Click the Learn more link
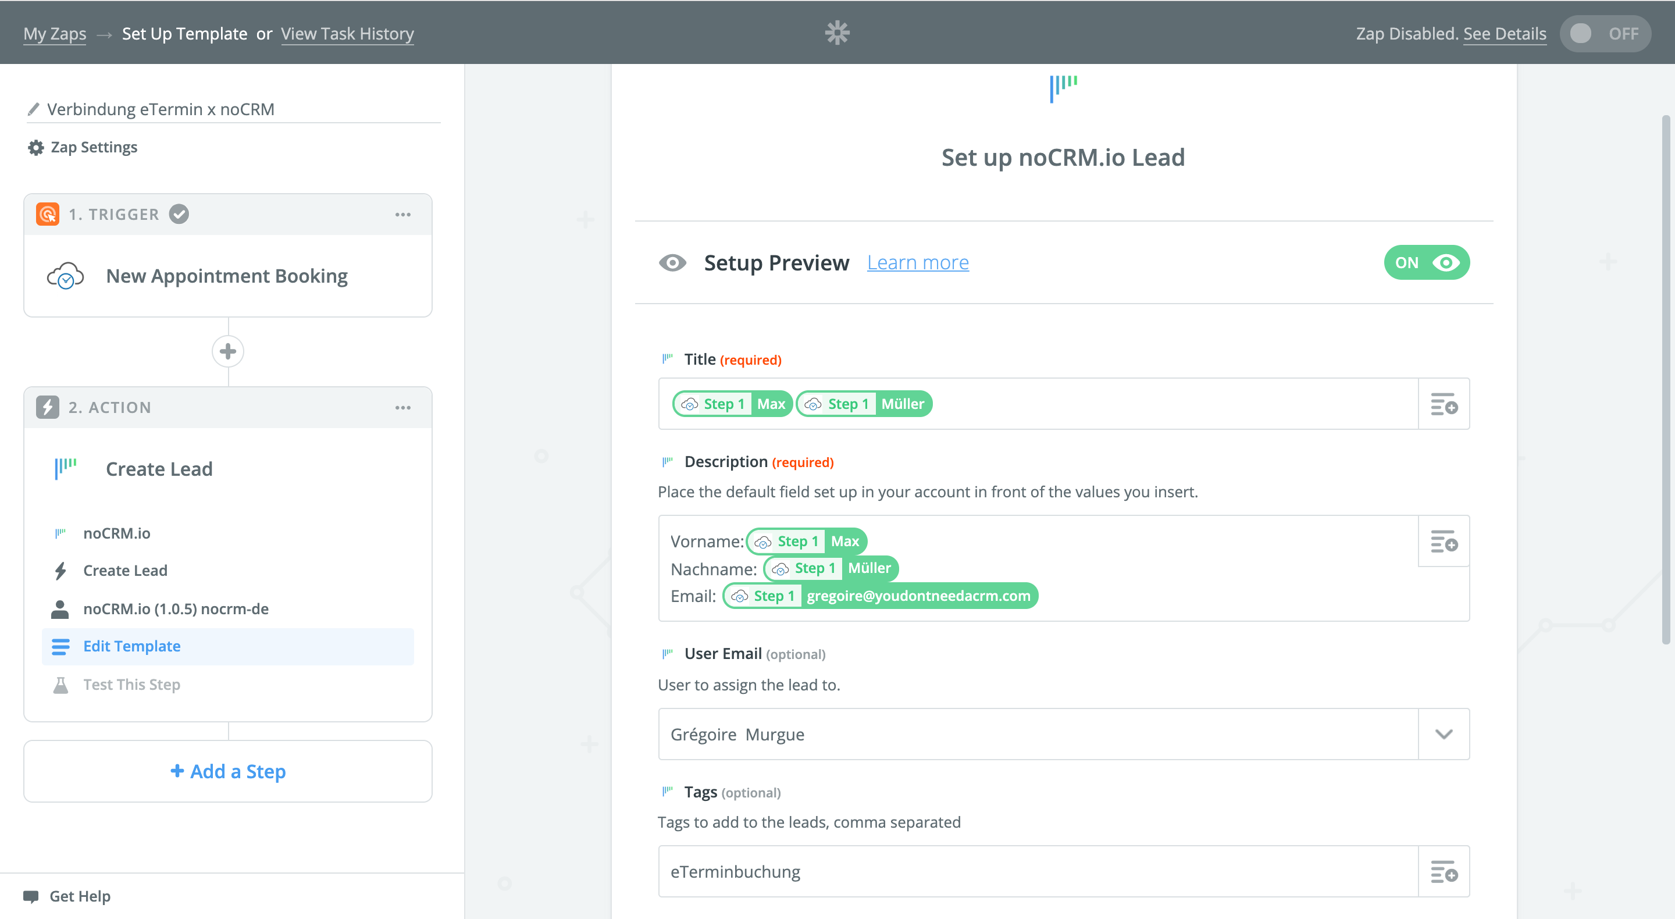 point(918,263)
